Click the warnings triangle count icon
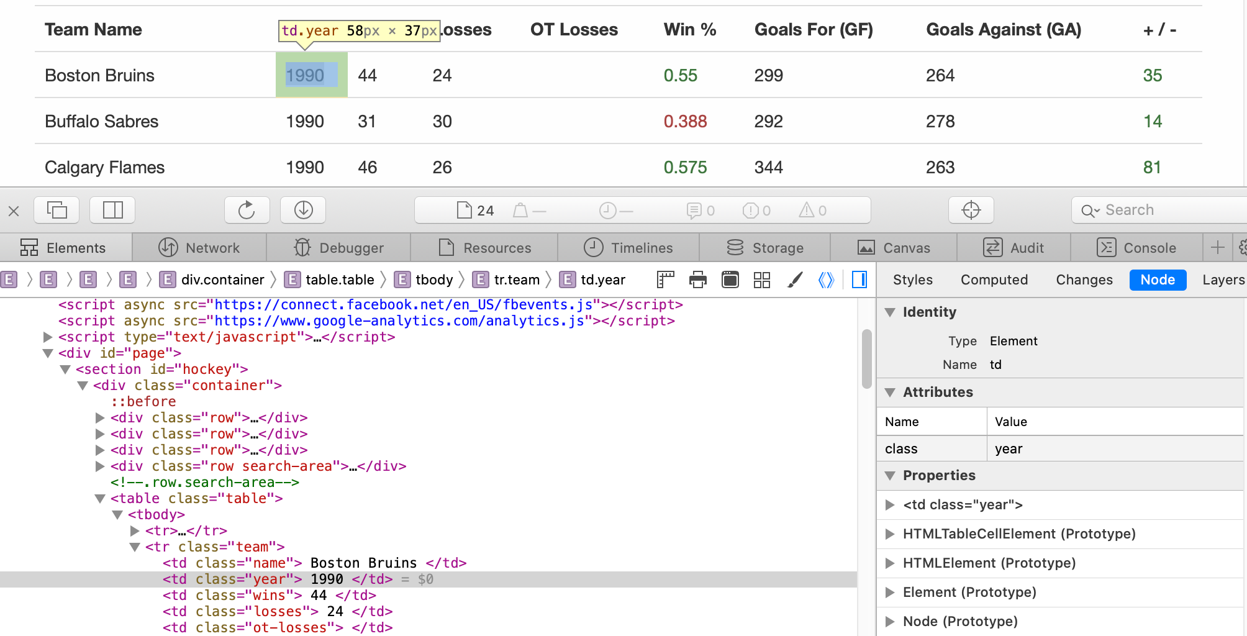This screenshot has width=1247, height=636. (812, 211)
